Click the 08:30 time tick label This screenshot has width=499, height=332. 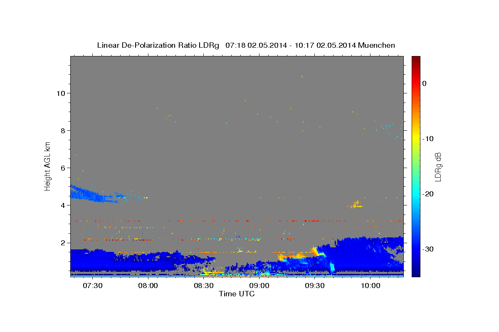pyautogui.click(x=203, y=286)
